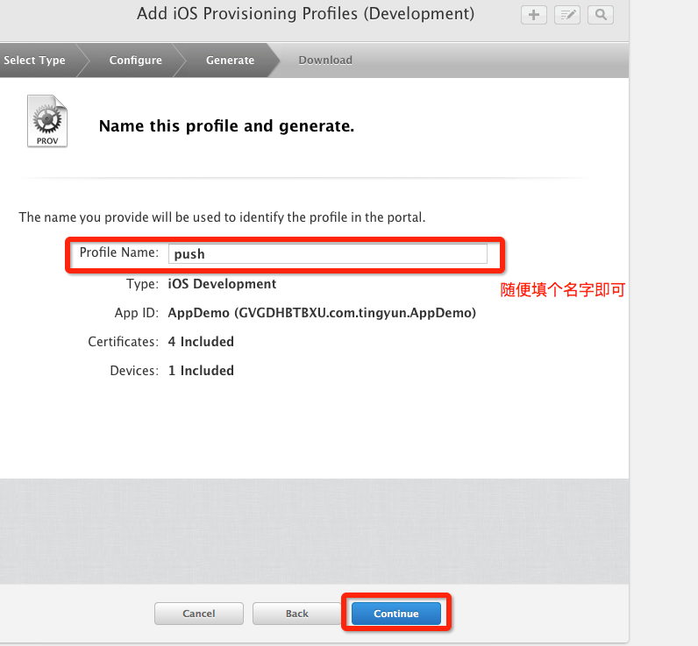Click the Download step in the breadcrumb
Viewport: 698px width, 646px height.
click(x=324, y=60)
